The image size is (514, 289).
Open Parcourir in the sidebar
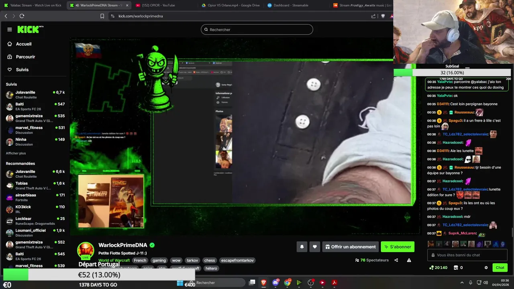pos(26,57)
